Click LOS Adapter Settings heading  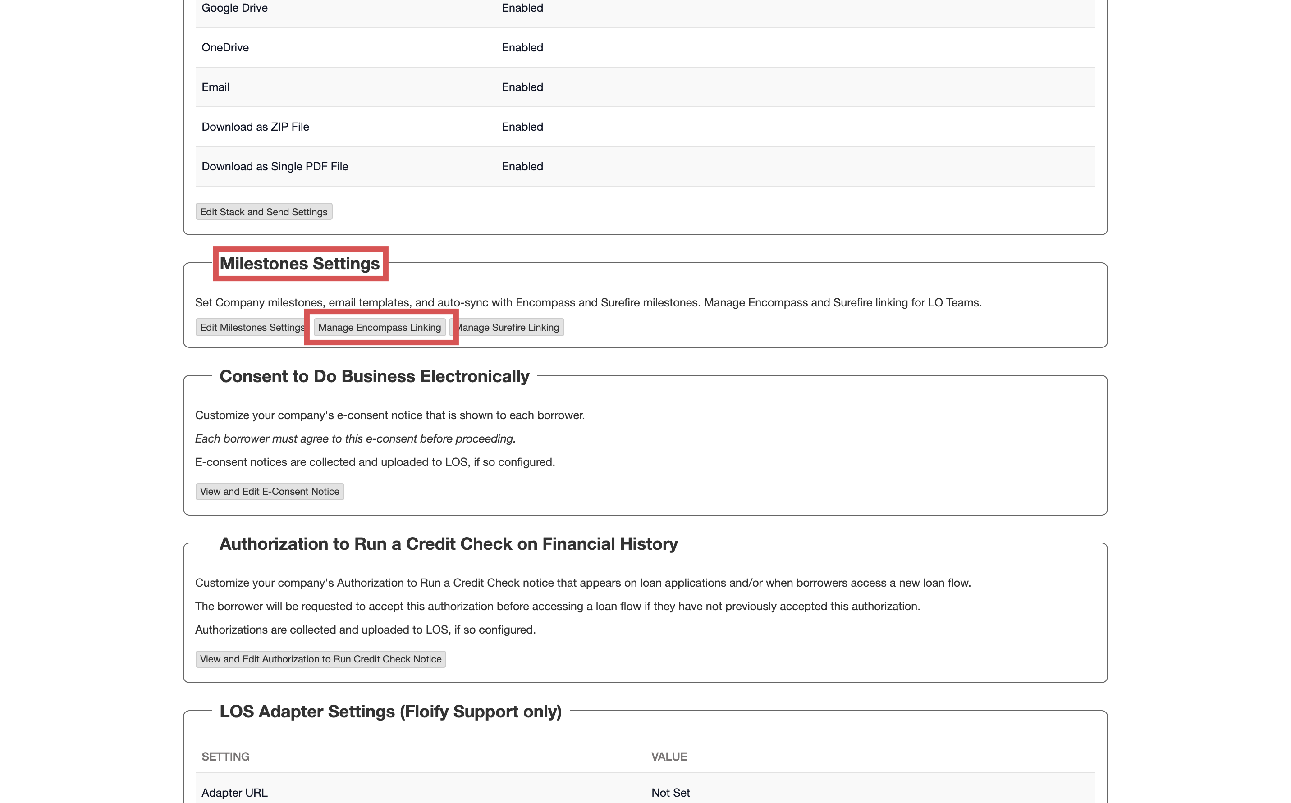(390, 711)
